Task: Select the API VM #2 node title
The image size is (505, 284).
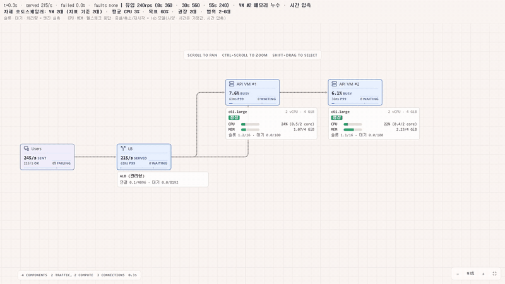Action: 349,84
